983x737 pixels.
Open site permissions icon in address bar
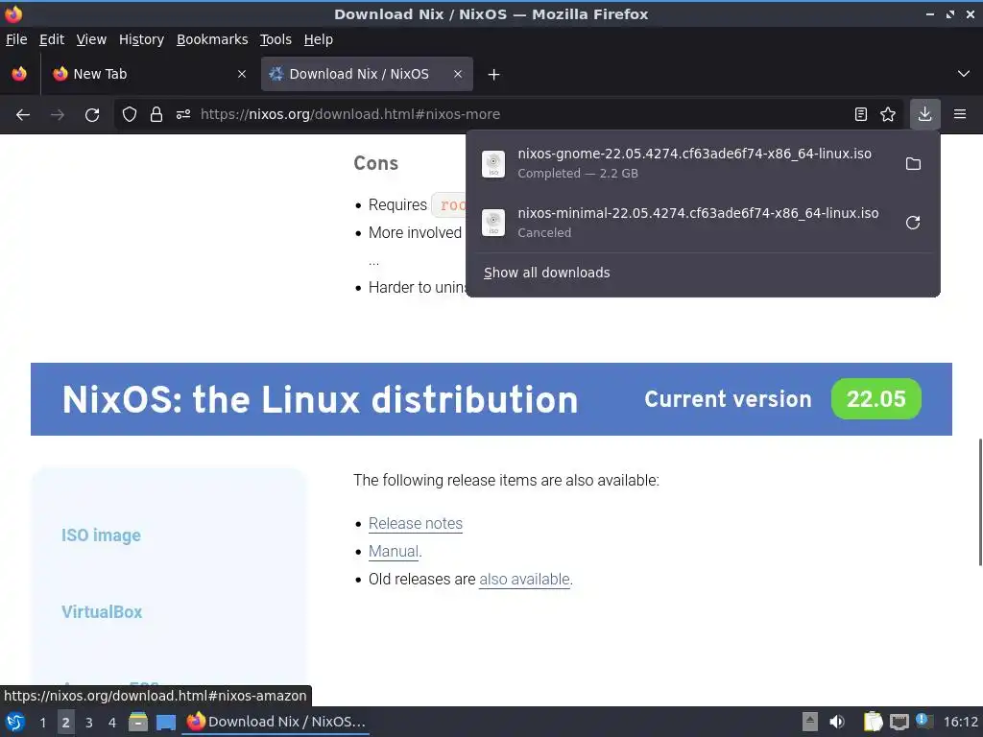(x=183, y=114)
